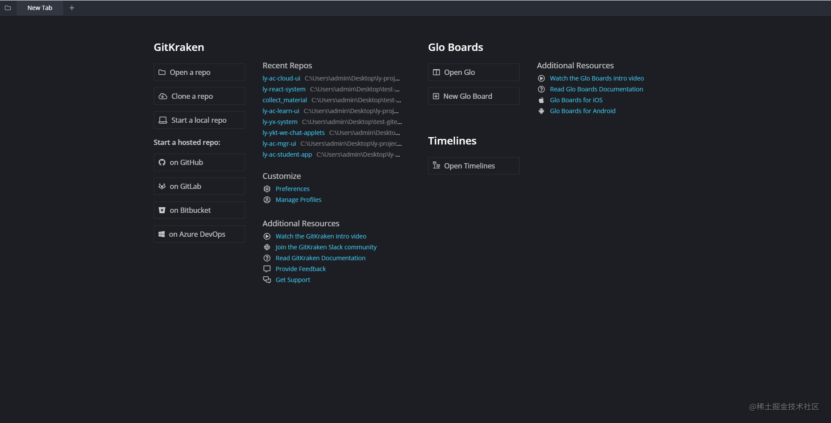Image resolution: width=831 pixels, height=423 pixels.
Task: Click the Preferences gear icon
Action: click(267, 189)
